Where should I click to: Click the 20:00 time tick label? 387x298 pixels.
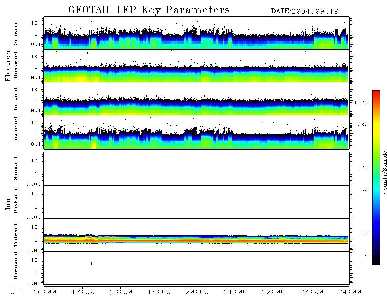(198, 292)
